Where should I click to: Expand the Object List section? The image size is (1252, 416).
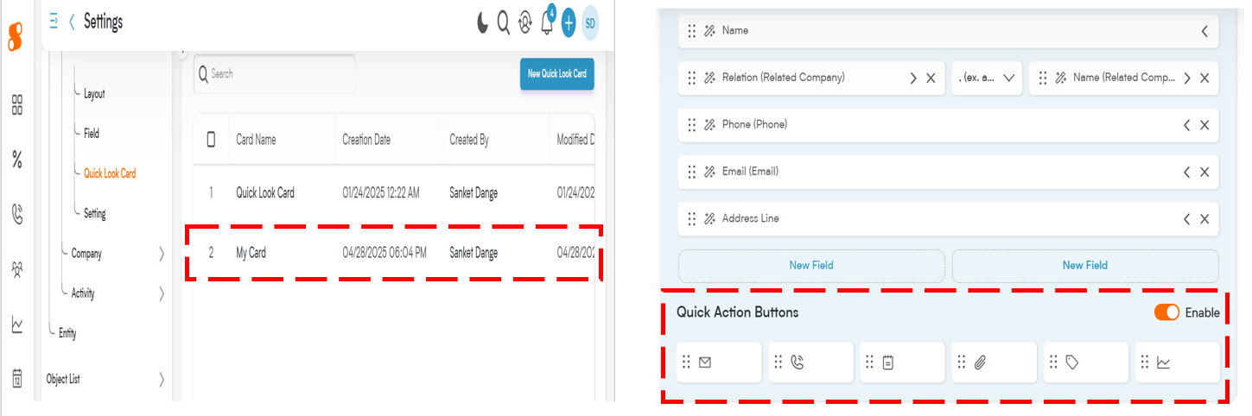click(162, 379)
